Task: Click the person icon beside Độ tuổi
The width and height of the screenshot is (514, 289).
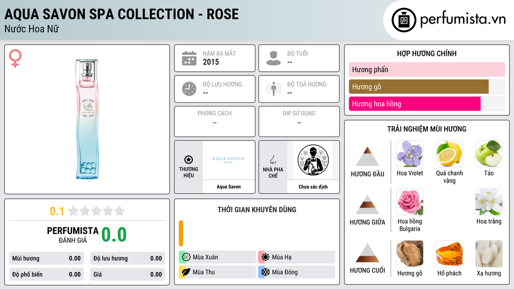Action: [274, 58]
